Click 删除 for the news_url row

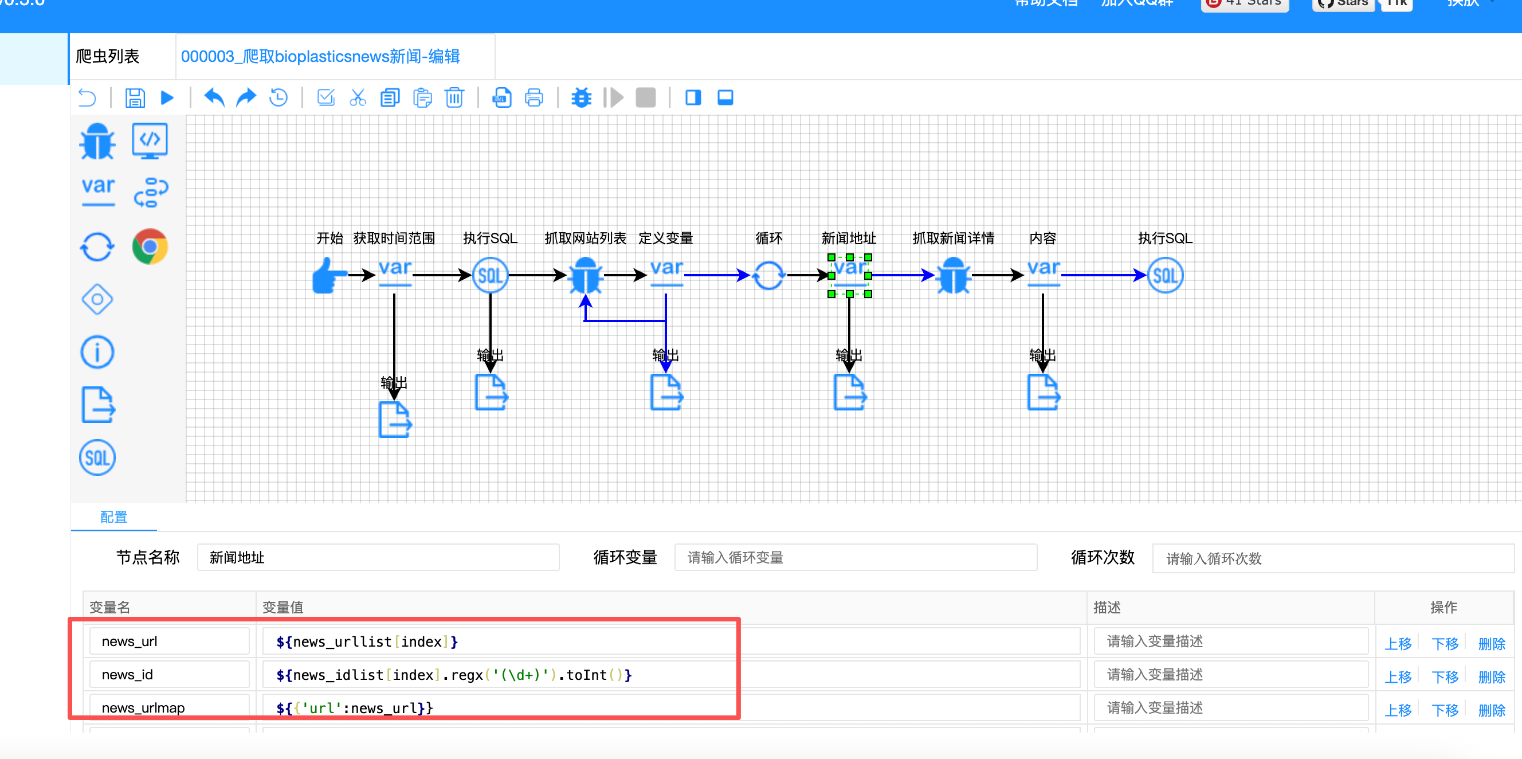(x=1490, y=643)
